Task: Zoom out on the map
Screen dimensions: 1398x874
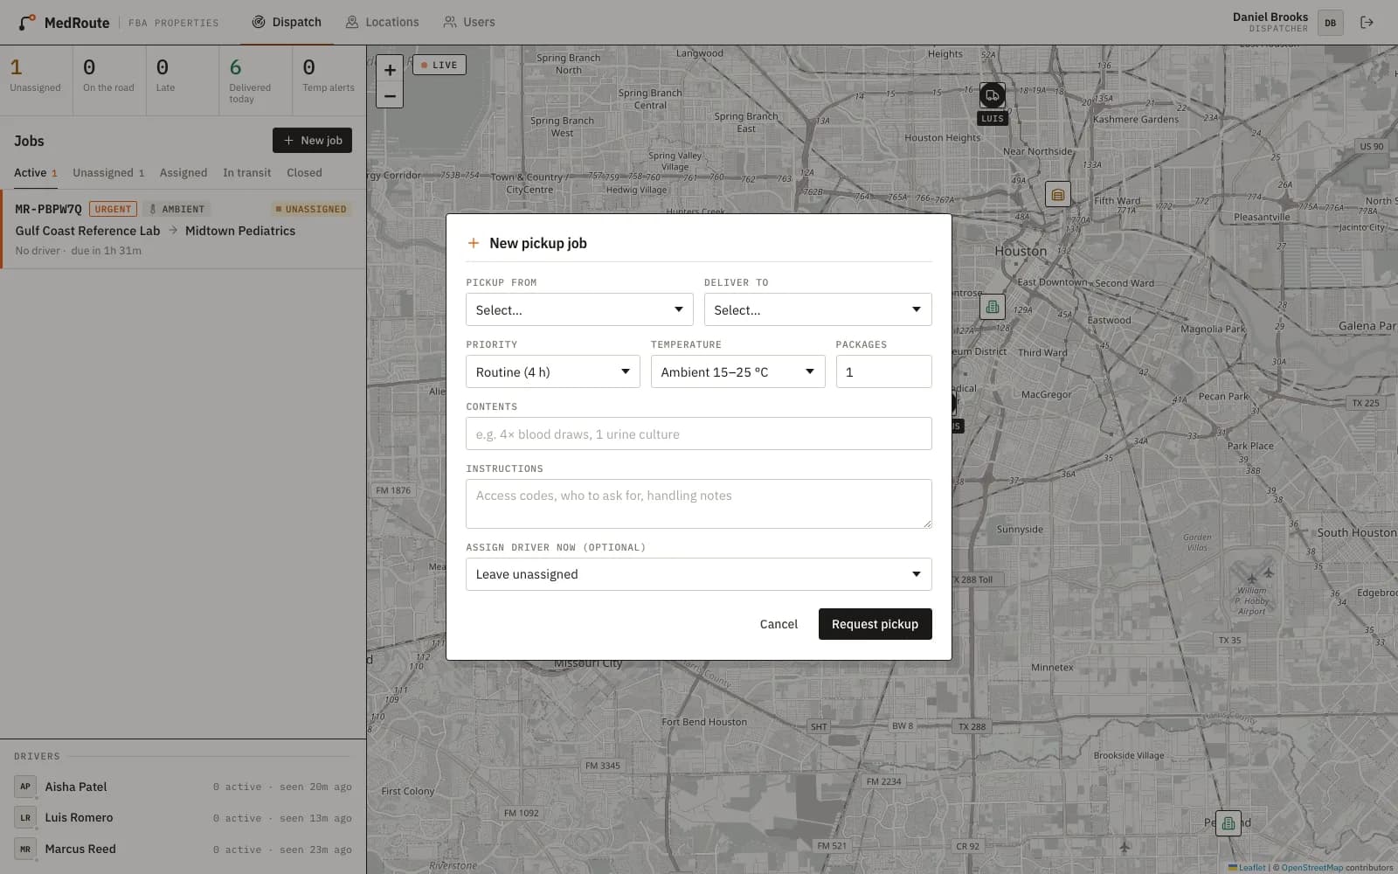Action: pos(390,95)
